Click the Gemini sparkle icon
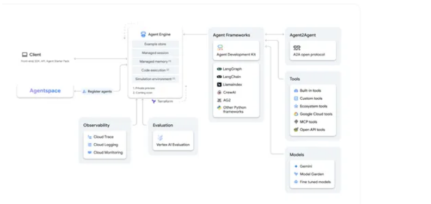 [296, 166]
